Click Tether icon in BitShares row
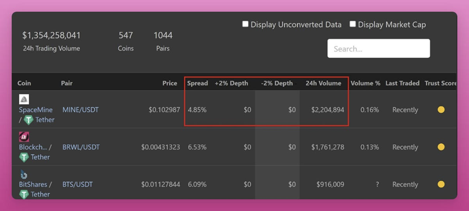This screenshot has width=469, height=211. [24, 195]
